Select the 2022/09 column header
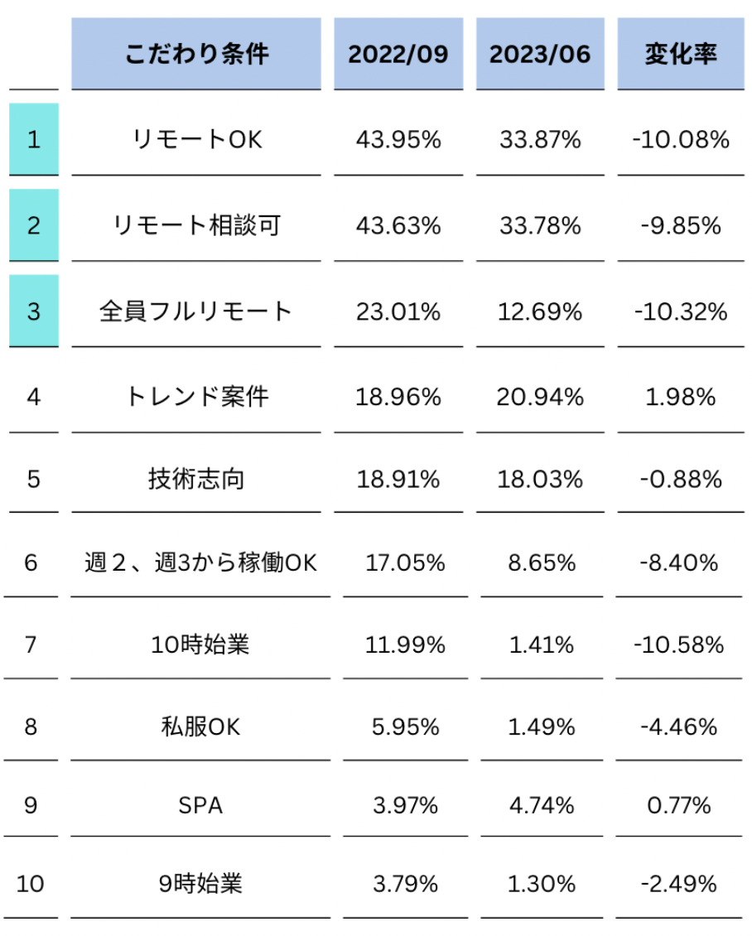Viewport: 752px width, 936px height. coord(398,54)
